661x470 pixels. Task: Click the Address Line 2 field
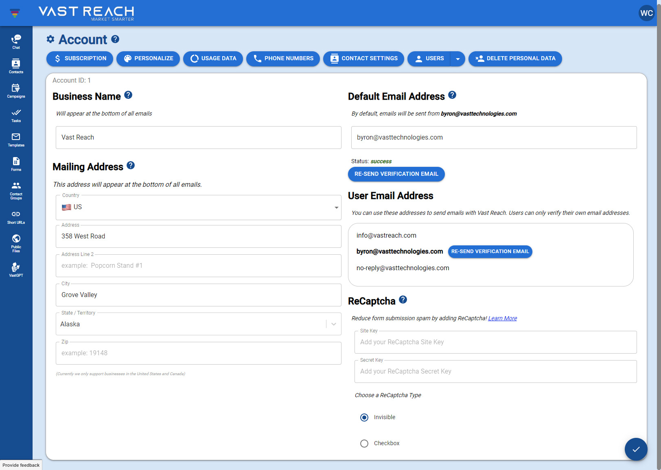click(x=199, y=266)
